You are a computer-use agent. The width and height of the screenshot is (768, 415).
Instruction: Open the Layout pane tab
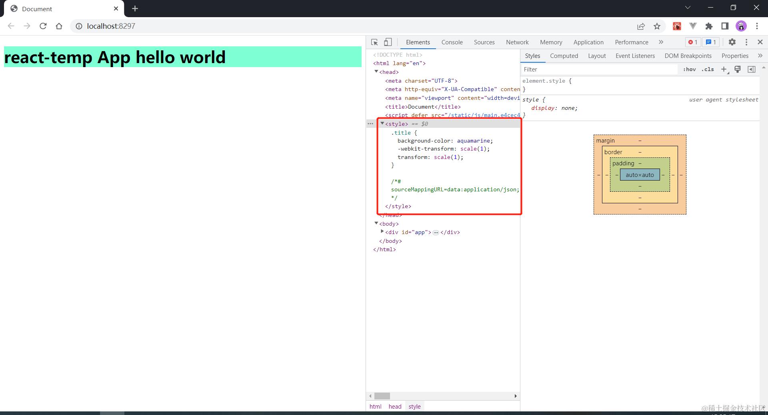click(597, 56)
